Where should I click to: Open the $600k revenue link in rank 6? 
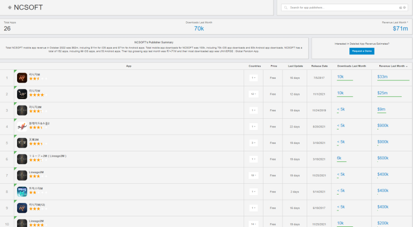pos(383,158)
